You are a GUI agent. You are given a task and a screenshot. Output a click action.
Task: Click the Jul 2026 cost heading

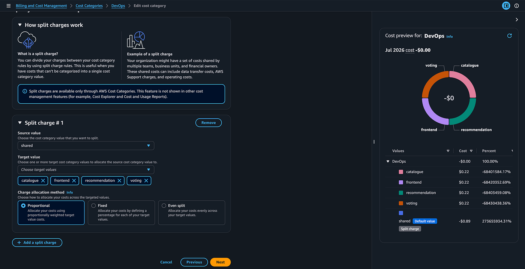click(408, 50)
